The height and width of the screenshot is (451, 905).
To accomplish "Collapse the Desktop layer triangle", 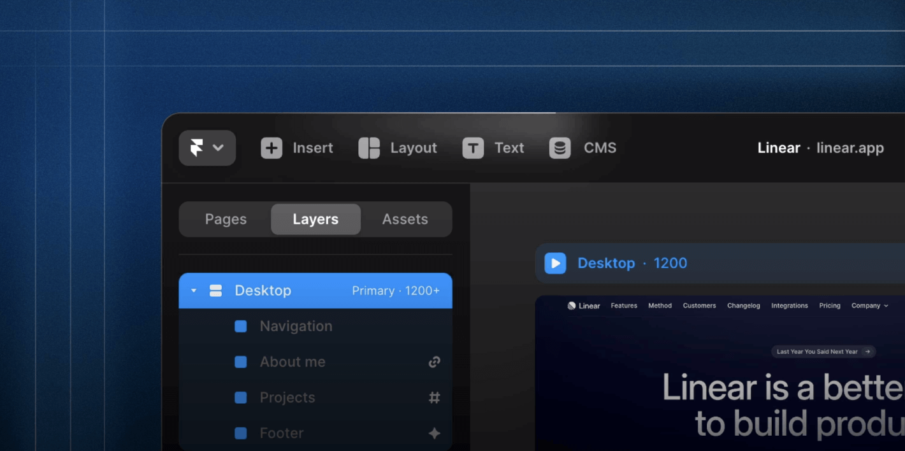I will click(x=194, y=290).
